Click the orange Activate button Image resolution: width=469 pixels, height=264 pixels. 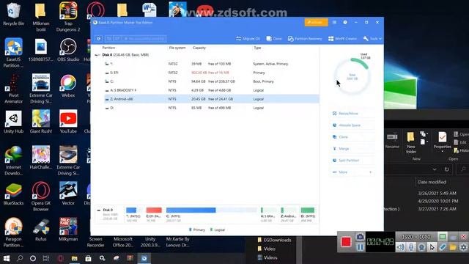coord(316,23)
